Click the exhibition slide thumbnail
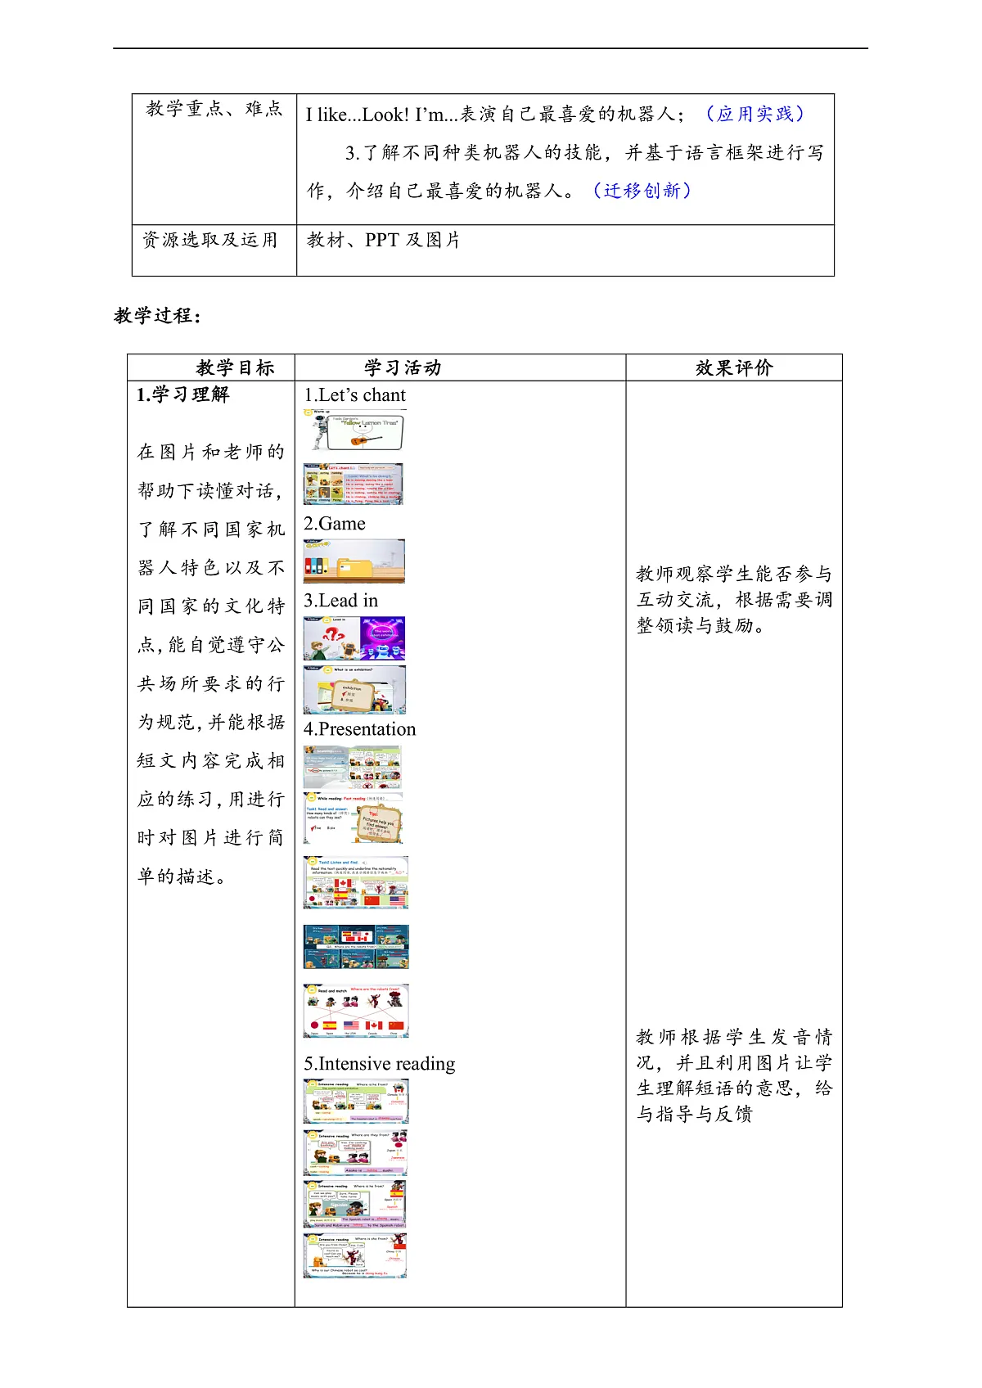 (x=354, y=690)
